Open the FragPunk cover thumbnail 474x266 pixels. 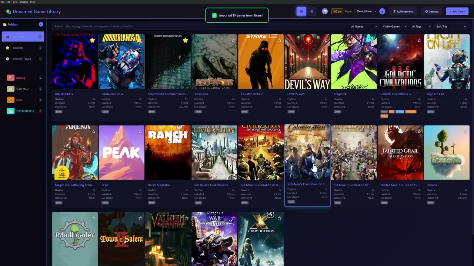pyautogui.click(x=354, y=62)
